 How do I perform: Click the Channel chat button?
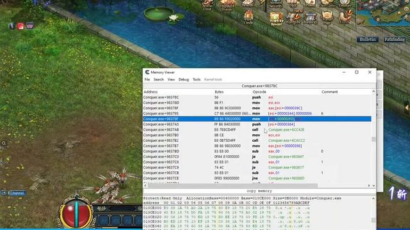click(x=17, y=193)
